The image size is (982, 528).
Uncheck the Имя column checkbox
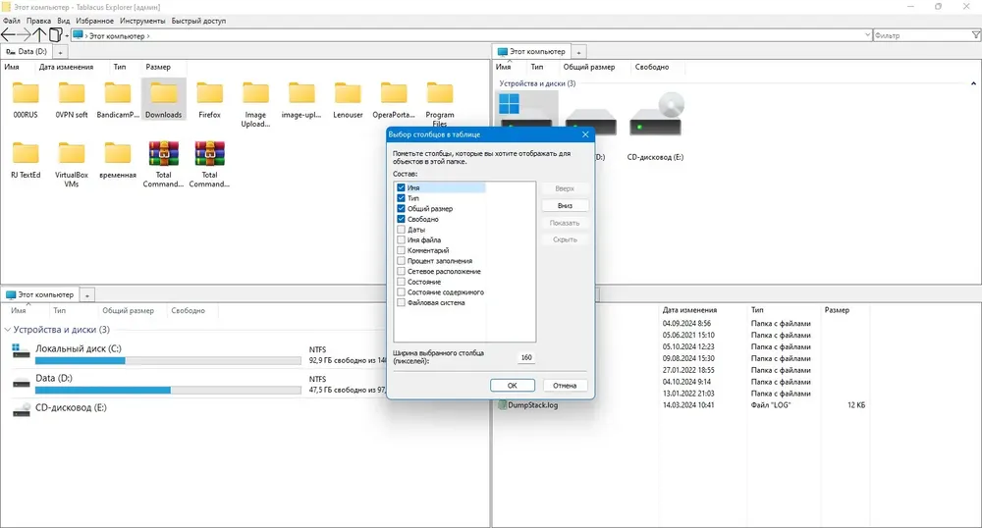point(401,187)
